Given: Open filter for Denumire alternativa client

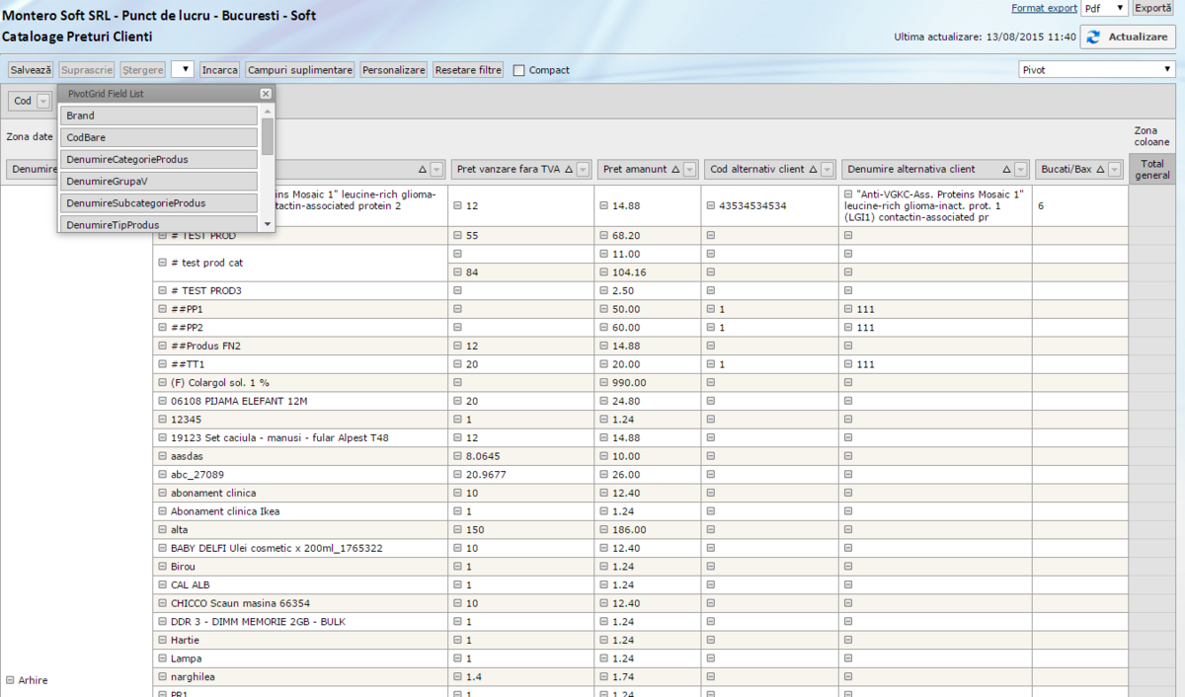Looking at the screenshot, I should point(1020,170).
